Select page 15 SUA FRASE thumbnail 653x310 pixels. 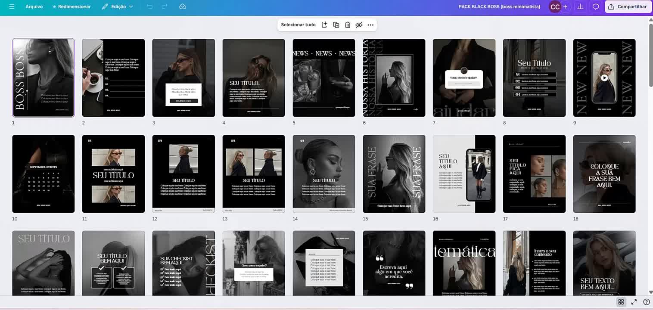pos(394,174)
